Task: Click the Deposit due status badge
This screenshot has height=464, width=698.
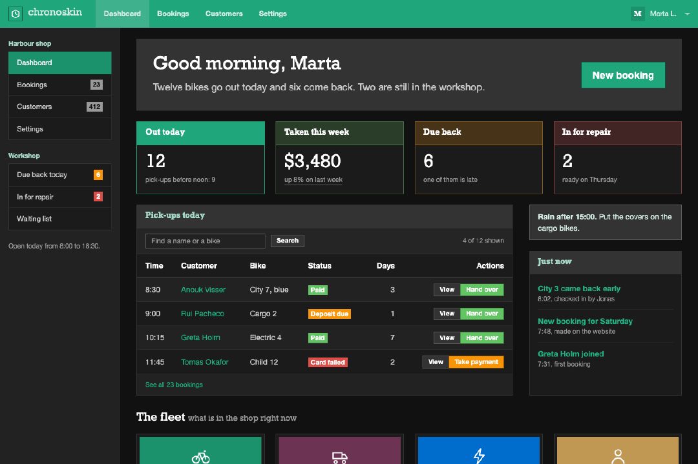Action: pyautogui.click(x=330, y=314)
